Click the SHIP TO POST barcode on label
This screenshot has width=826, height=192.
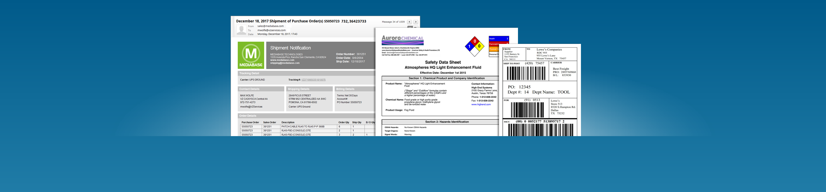coord(526,73)
